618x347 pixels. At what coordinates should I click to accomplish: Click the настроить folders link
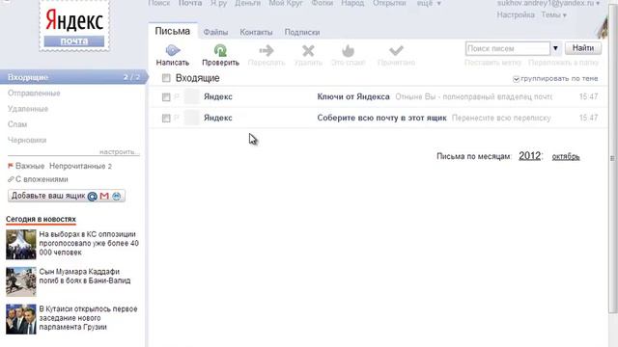119,152
